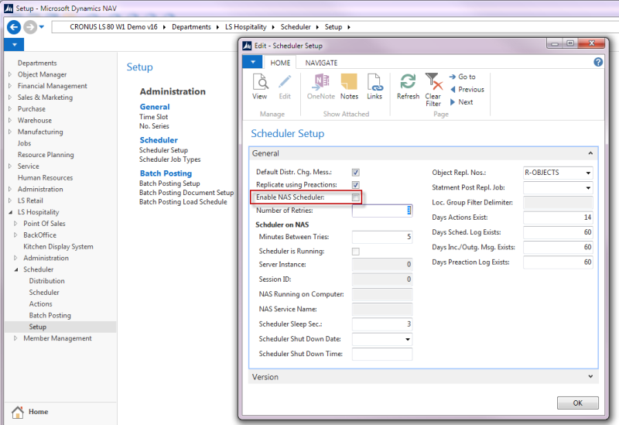Expand the Sales & Marketing node

point(10,98)
